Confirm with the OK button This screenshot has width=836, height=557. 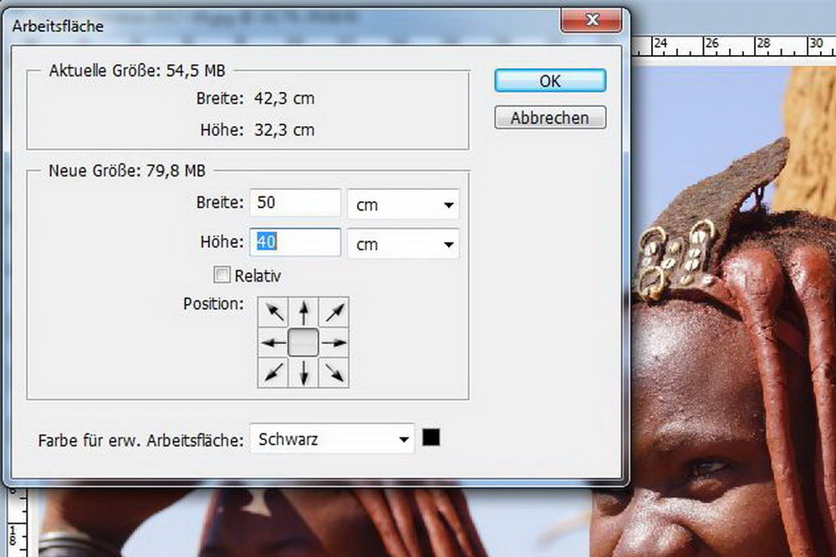549,81
